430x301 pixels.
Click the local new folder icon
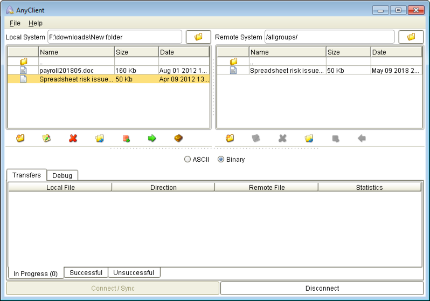coord(20,138)
